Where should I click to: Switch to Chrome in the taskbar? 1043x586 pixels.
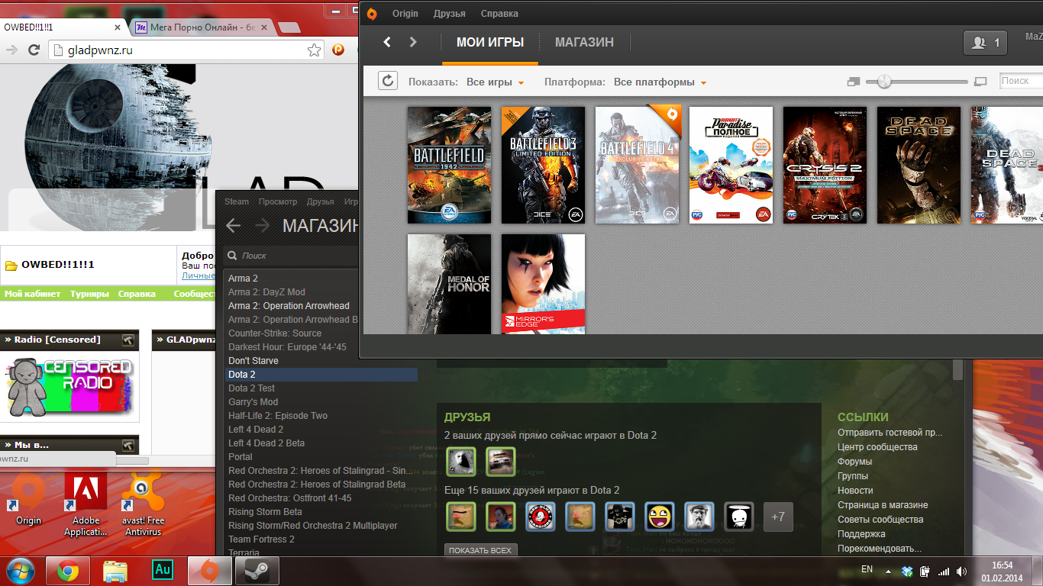point(68,570)
